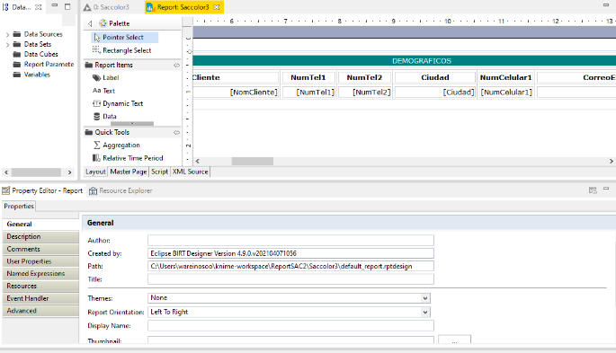Click the Data Explorer scrollbar right arrow
The image size is (616, 353).
point(69,172)
